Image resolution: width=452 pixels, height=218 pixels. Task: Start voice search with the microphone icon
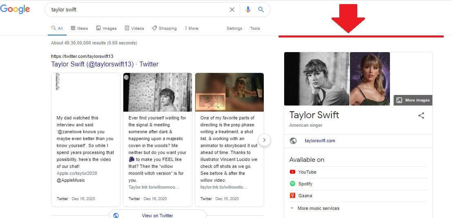coord(248,9)
